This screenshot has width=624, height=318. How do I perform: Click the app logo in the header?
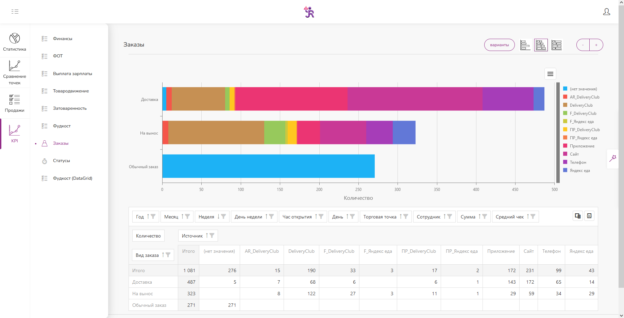pos(309,12)
